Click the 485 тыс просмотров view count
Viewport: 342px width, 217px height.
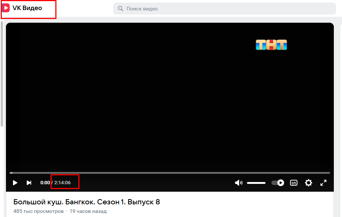tap(38, 211)
